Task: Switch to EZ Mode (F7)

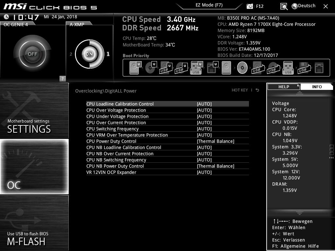Action: click(x=209, y=5)
